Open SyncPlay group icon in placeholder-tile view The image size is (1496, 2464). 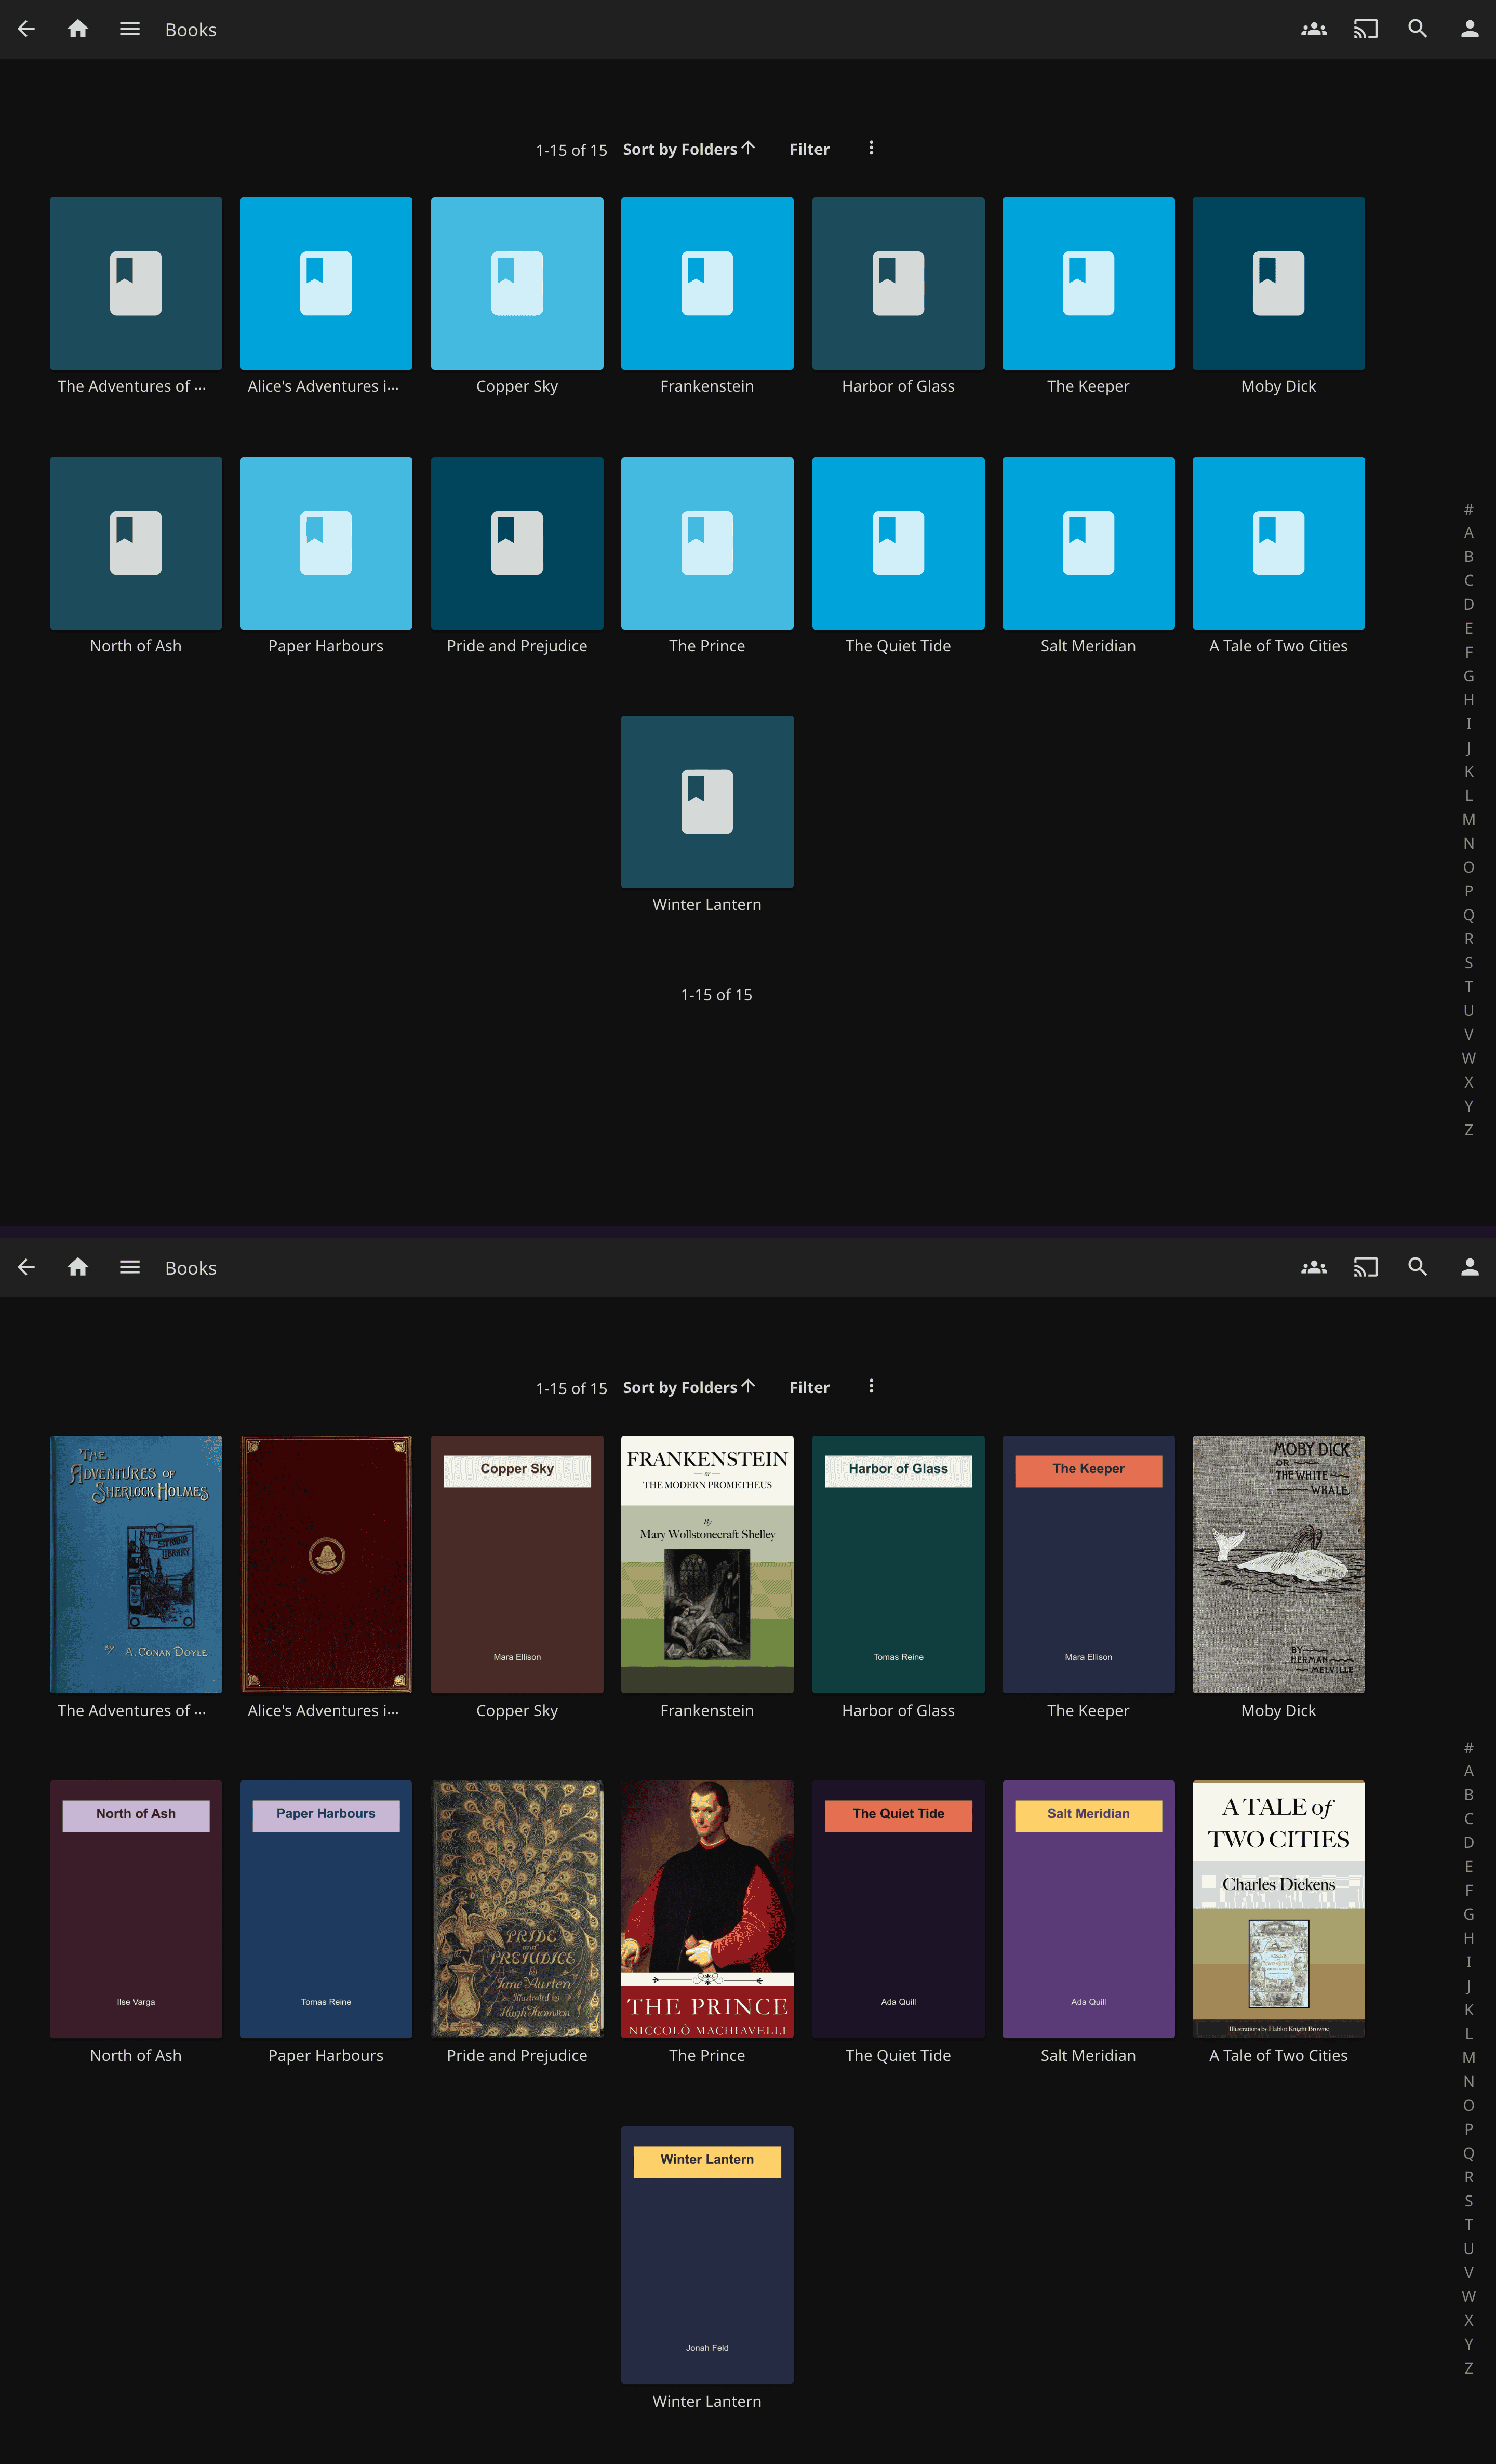tap(1314, 29)
